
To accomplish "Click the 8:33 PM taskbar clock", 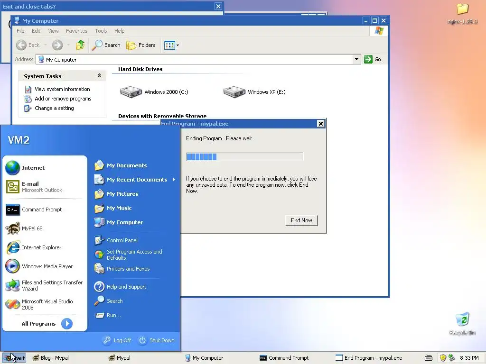I will [x=469, y=358].
